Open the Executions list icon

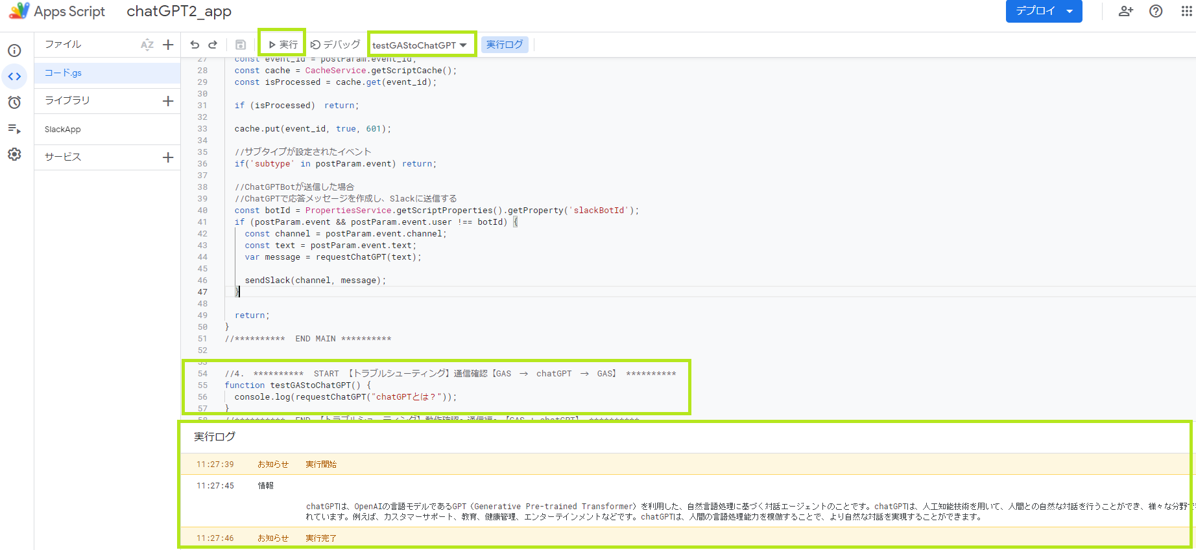tap(14, 129)
